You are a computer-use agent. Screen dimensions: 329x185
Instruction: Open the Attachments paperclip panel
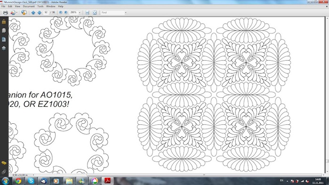click(x=4, y=172)
